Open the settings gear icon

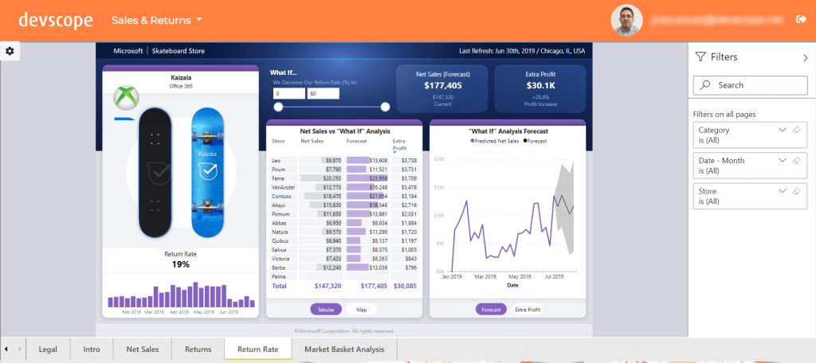click(x=10, y=51)
